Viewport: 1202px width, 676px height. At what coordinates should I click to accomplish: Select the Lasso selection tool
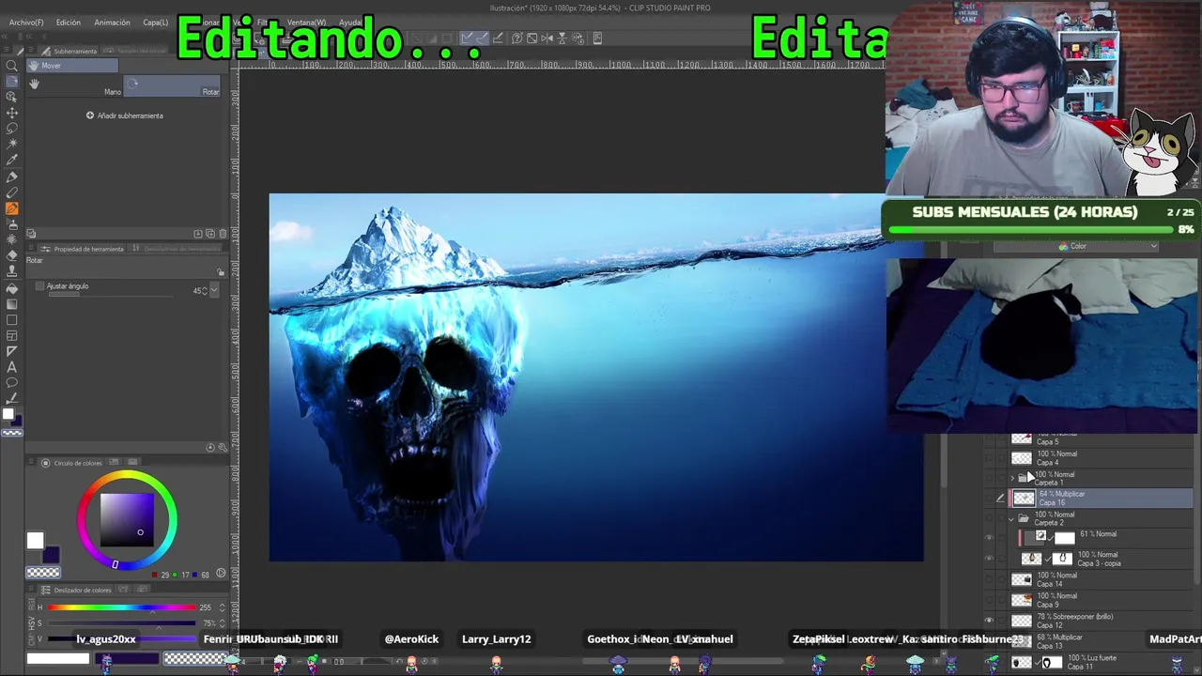(12, 129)
